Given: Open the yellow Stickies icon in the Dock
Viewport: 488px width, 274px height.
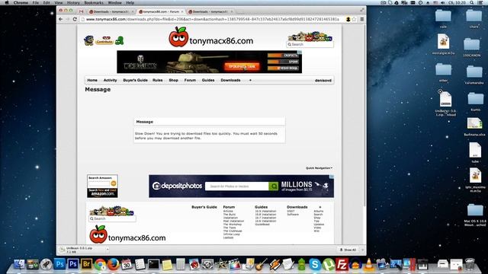Looking at the screenshot, I should tap(167, 264).
